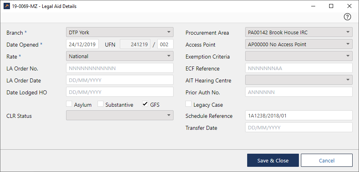
Task: Open the CLR Status dropdown
Action: [x=119, y=116]
